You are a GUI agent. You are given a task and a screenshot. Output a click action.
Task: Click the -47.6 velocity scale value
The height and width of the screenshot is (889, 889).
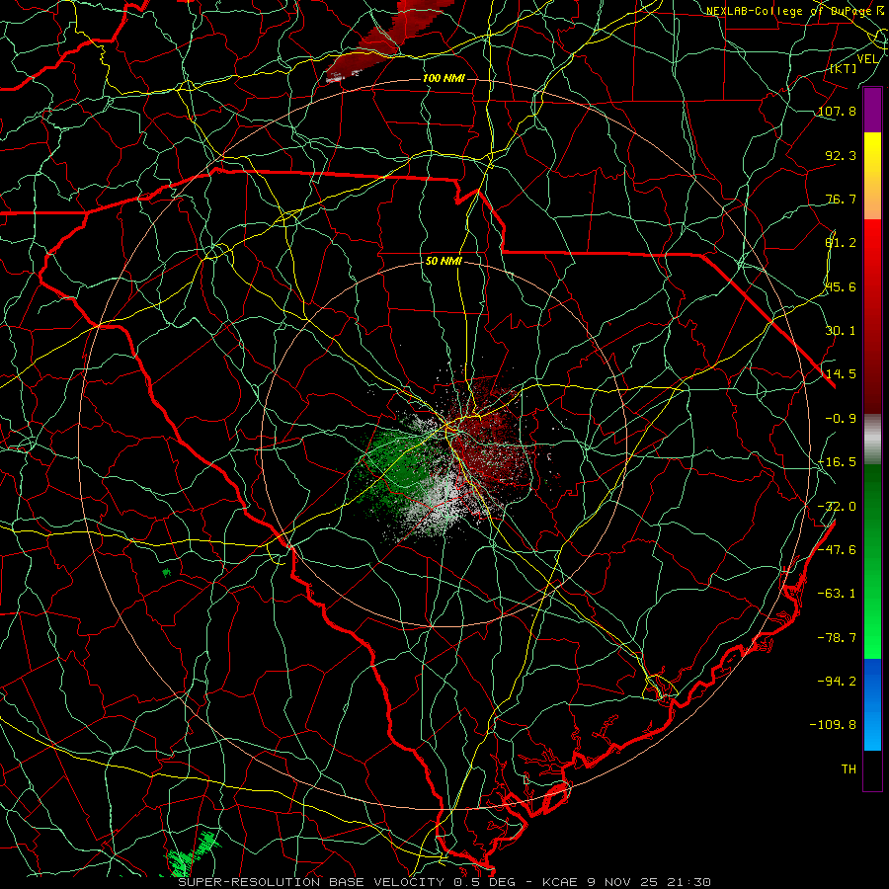[837, 550]
